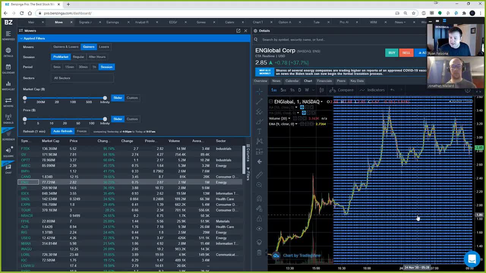Viewport: 486px width, 273px height.
Task: Toggle Freeze refresh option
Action: [x=82, y=131]
